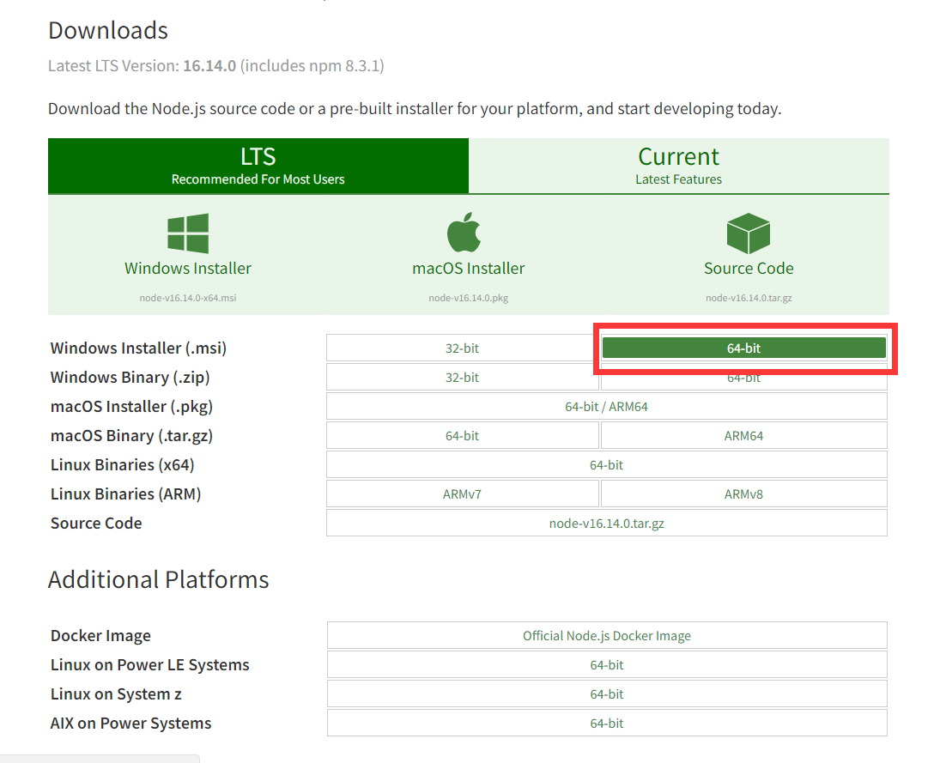Click the Linux on System z label

tap(116, 693)
